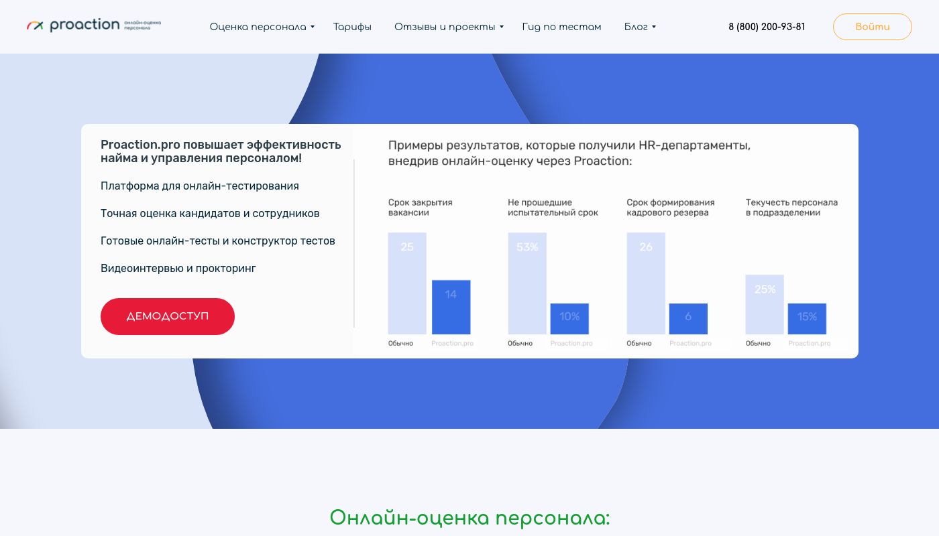The width and height of the screenshot is (939, 536).
Task: Click the blue bar showing 10%
Action: (x=569, y=319)
